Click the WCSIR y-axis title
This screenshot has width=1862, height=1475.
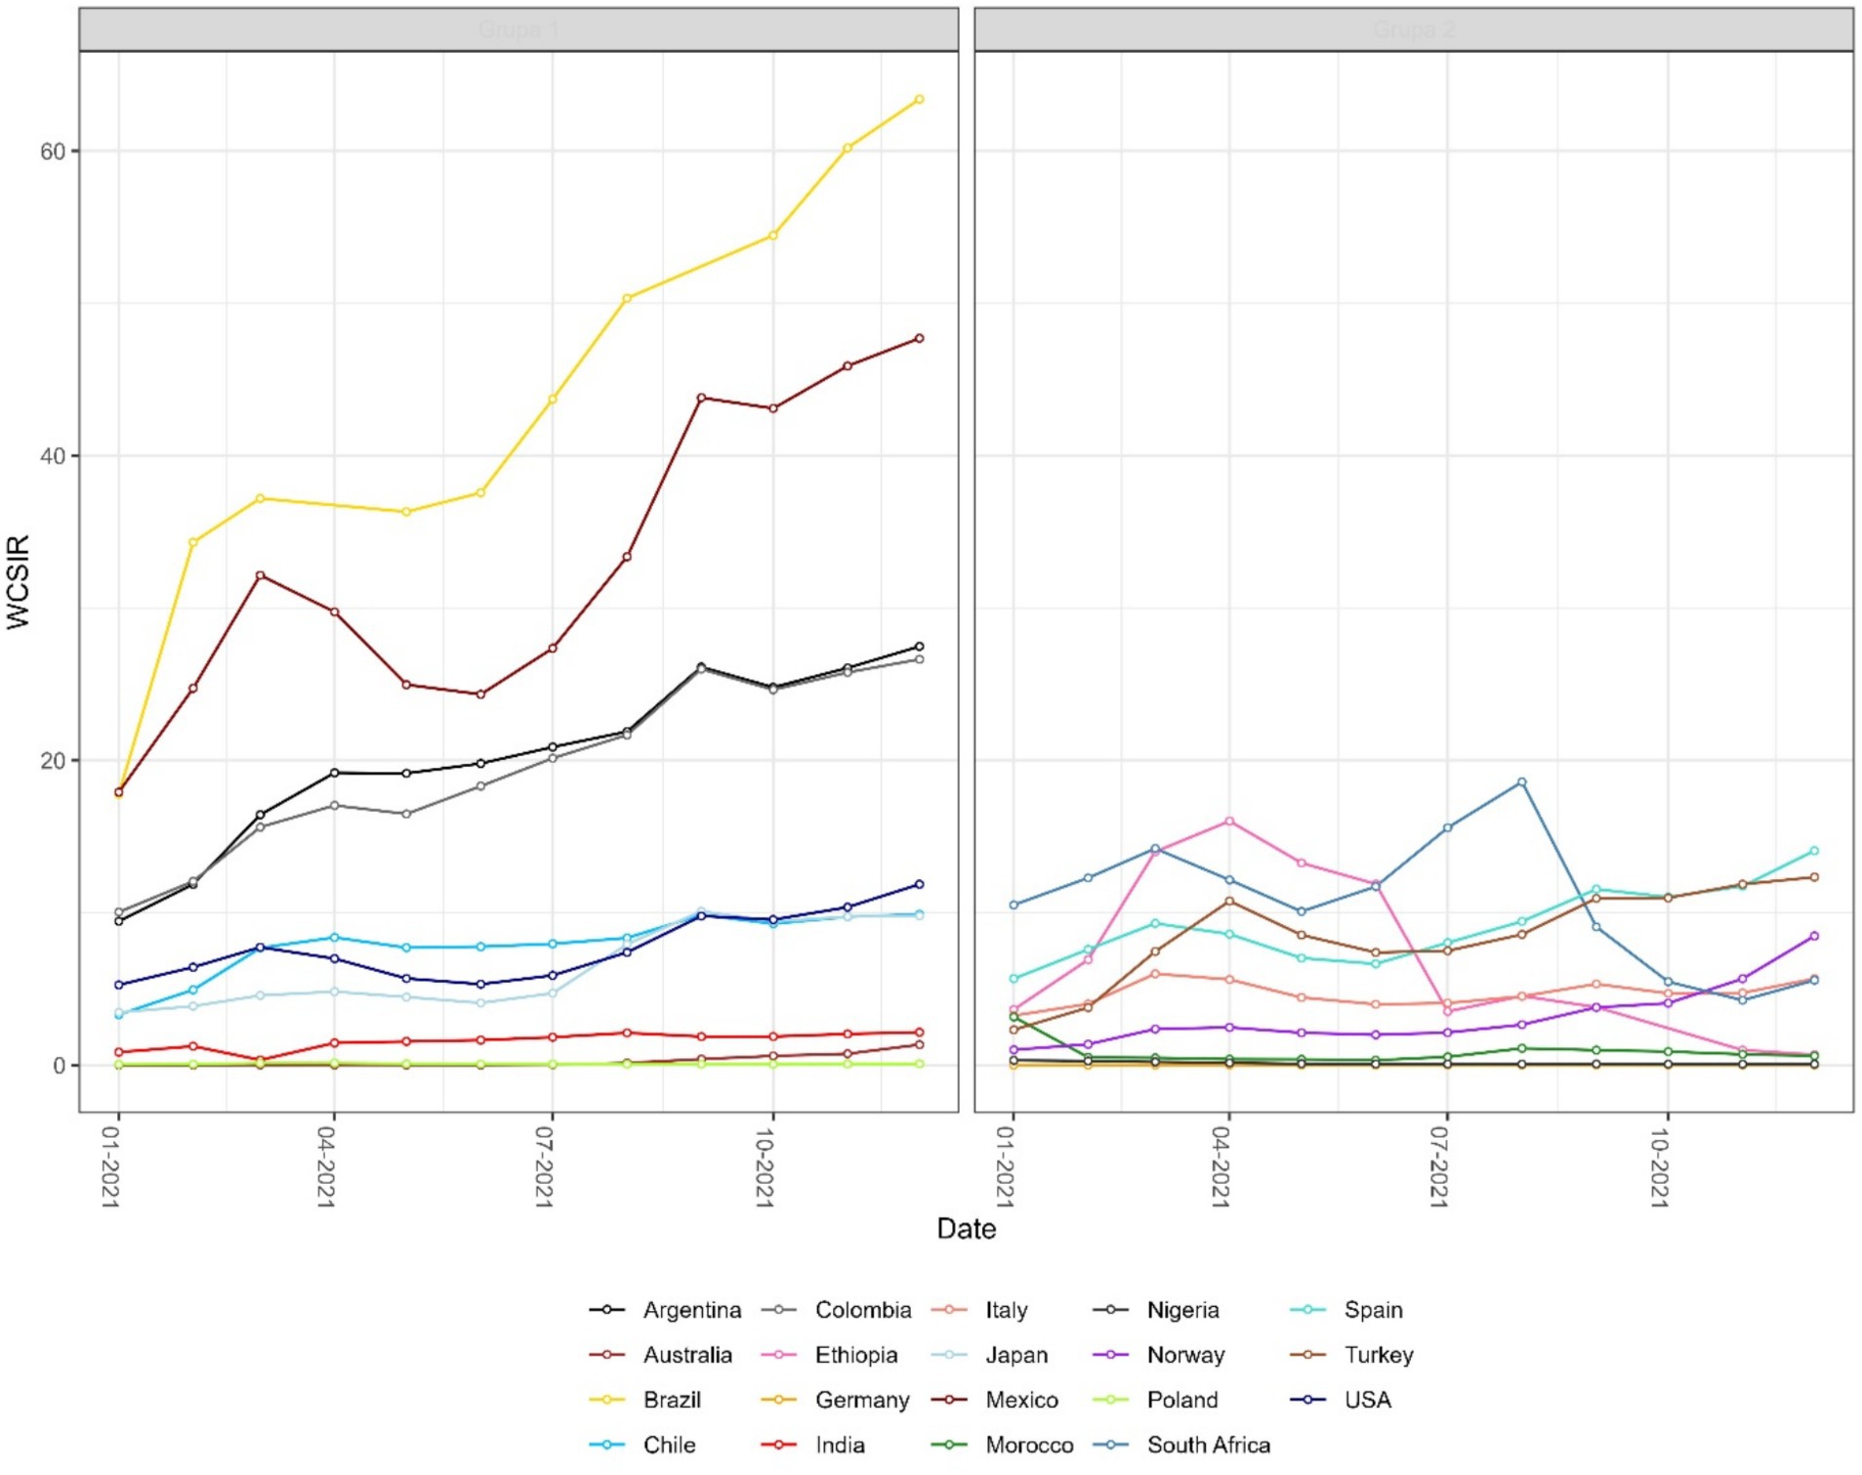(19, 582)
